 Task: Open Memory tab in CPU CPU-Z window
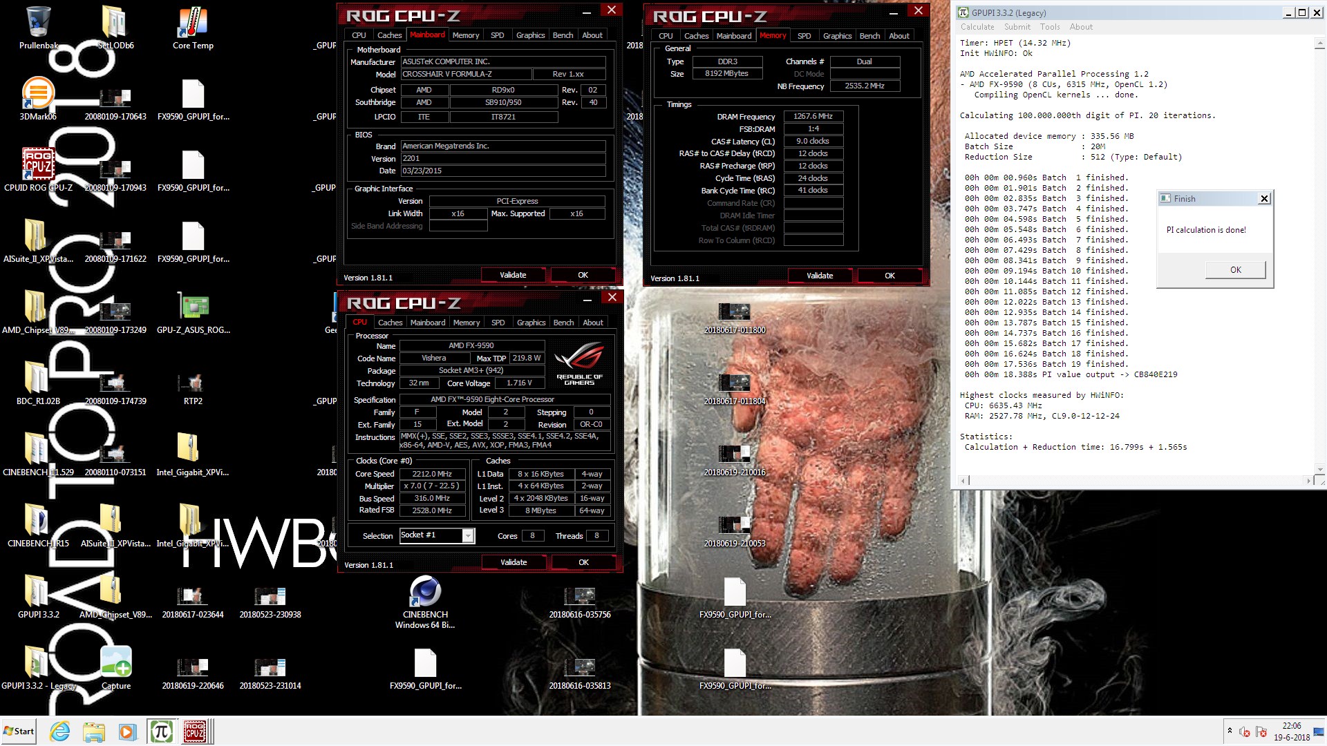point(467,323)
